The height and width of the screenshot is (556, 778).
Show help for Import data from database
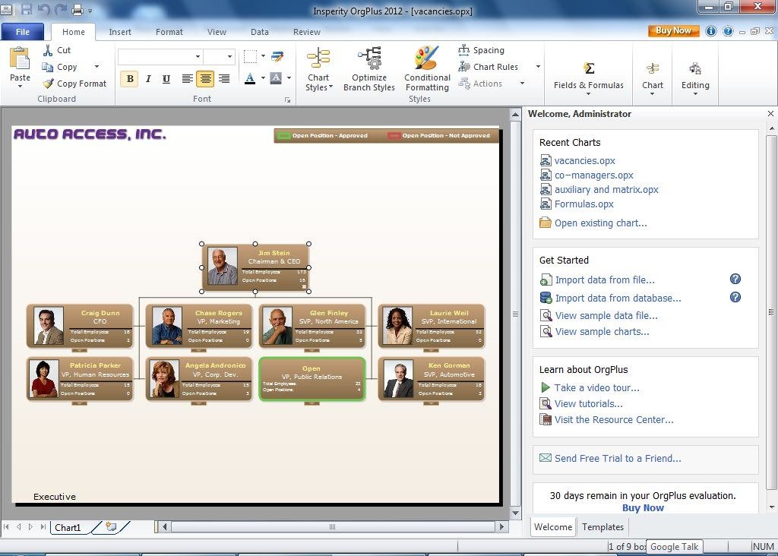(x=735, y=297)
